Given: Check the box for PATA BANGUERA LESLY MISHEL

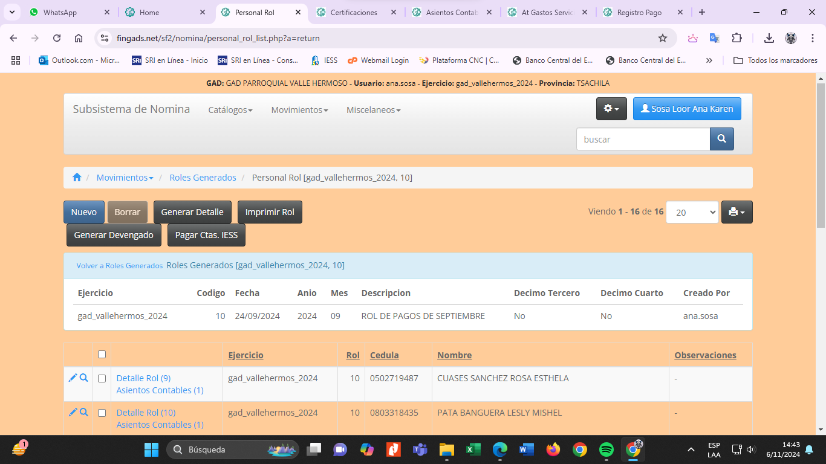Looking at the screenshot, I should [x=102, y=413].
